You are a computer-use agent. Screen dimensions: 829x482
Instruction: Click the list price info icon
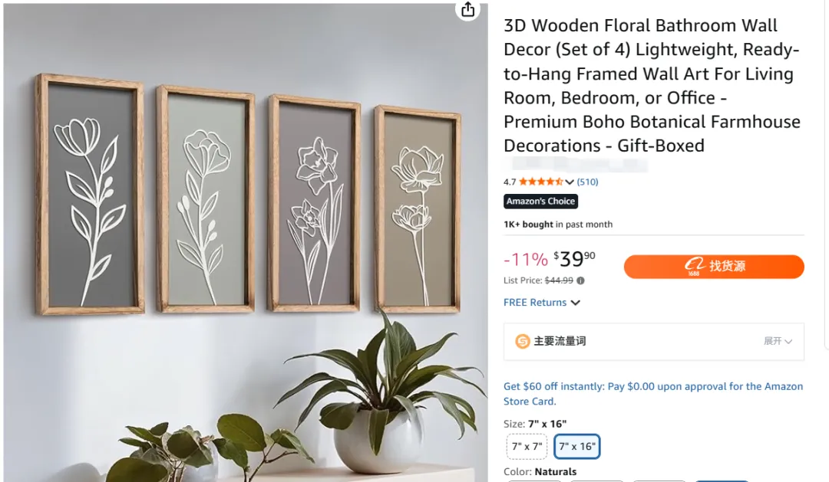click(580, 281)
